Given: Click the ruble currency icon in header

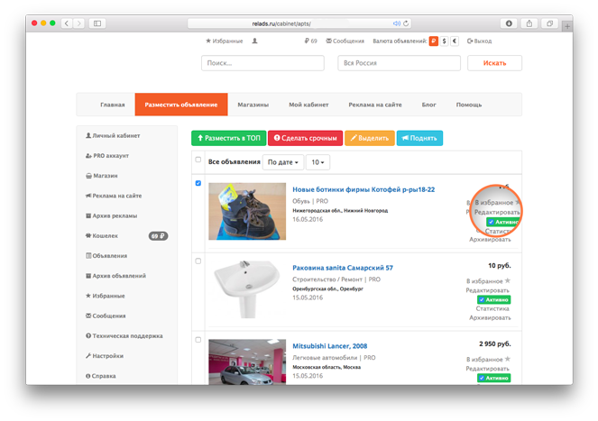Looking at the screenshot, I should pos(434,41).
